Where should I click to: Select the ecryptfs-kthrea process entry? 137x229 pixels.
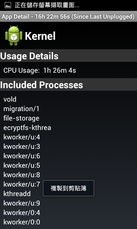tap(27, 128)
